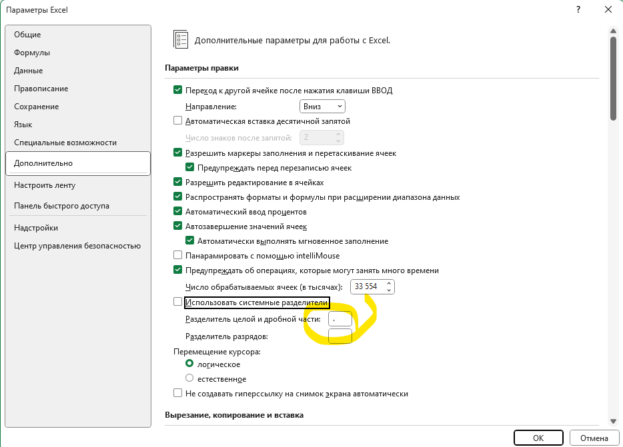Click the Разделитель целой и дробной части field
The width and height of the screenshot is (623, 447).
click(x=340, y=319)
